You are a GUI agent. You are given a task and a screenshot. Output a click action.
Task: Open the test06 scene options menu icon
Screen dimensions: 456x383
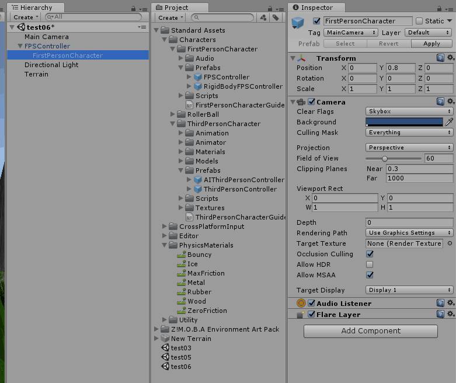142,27
